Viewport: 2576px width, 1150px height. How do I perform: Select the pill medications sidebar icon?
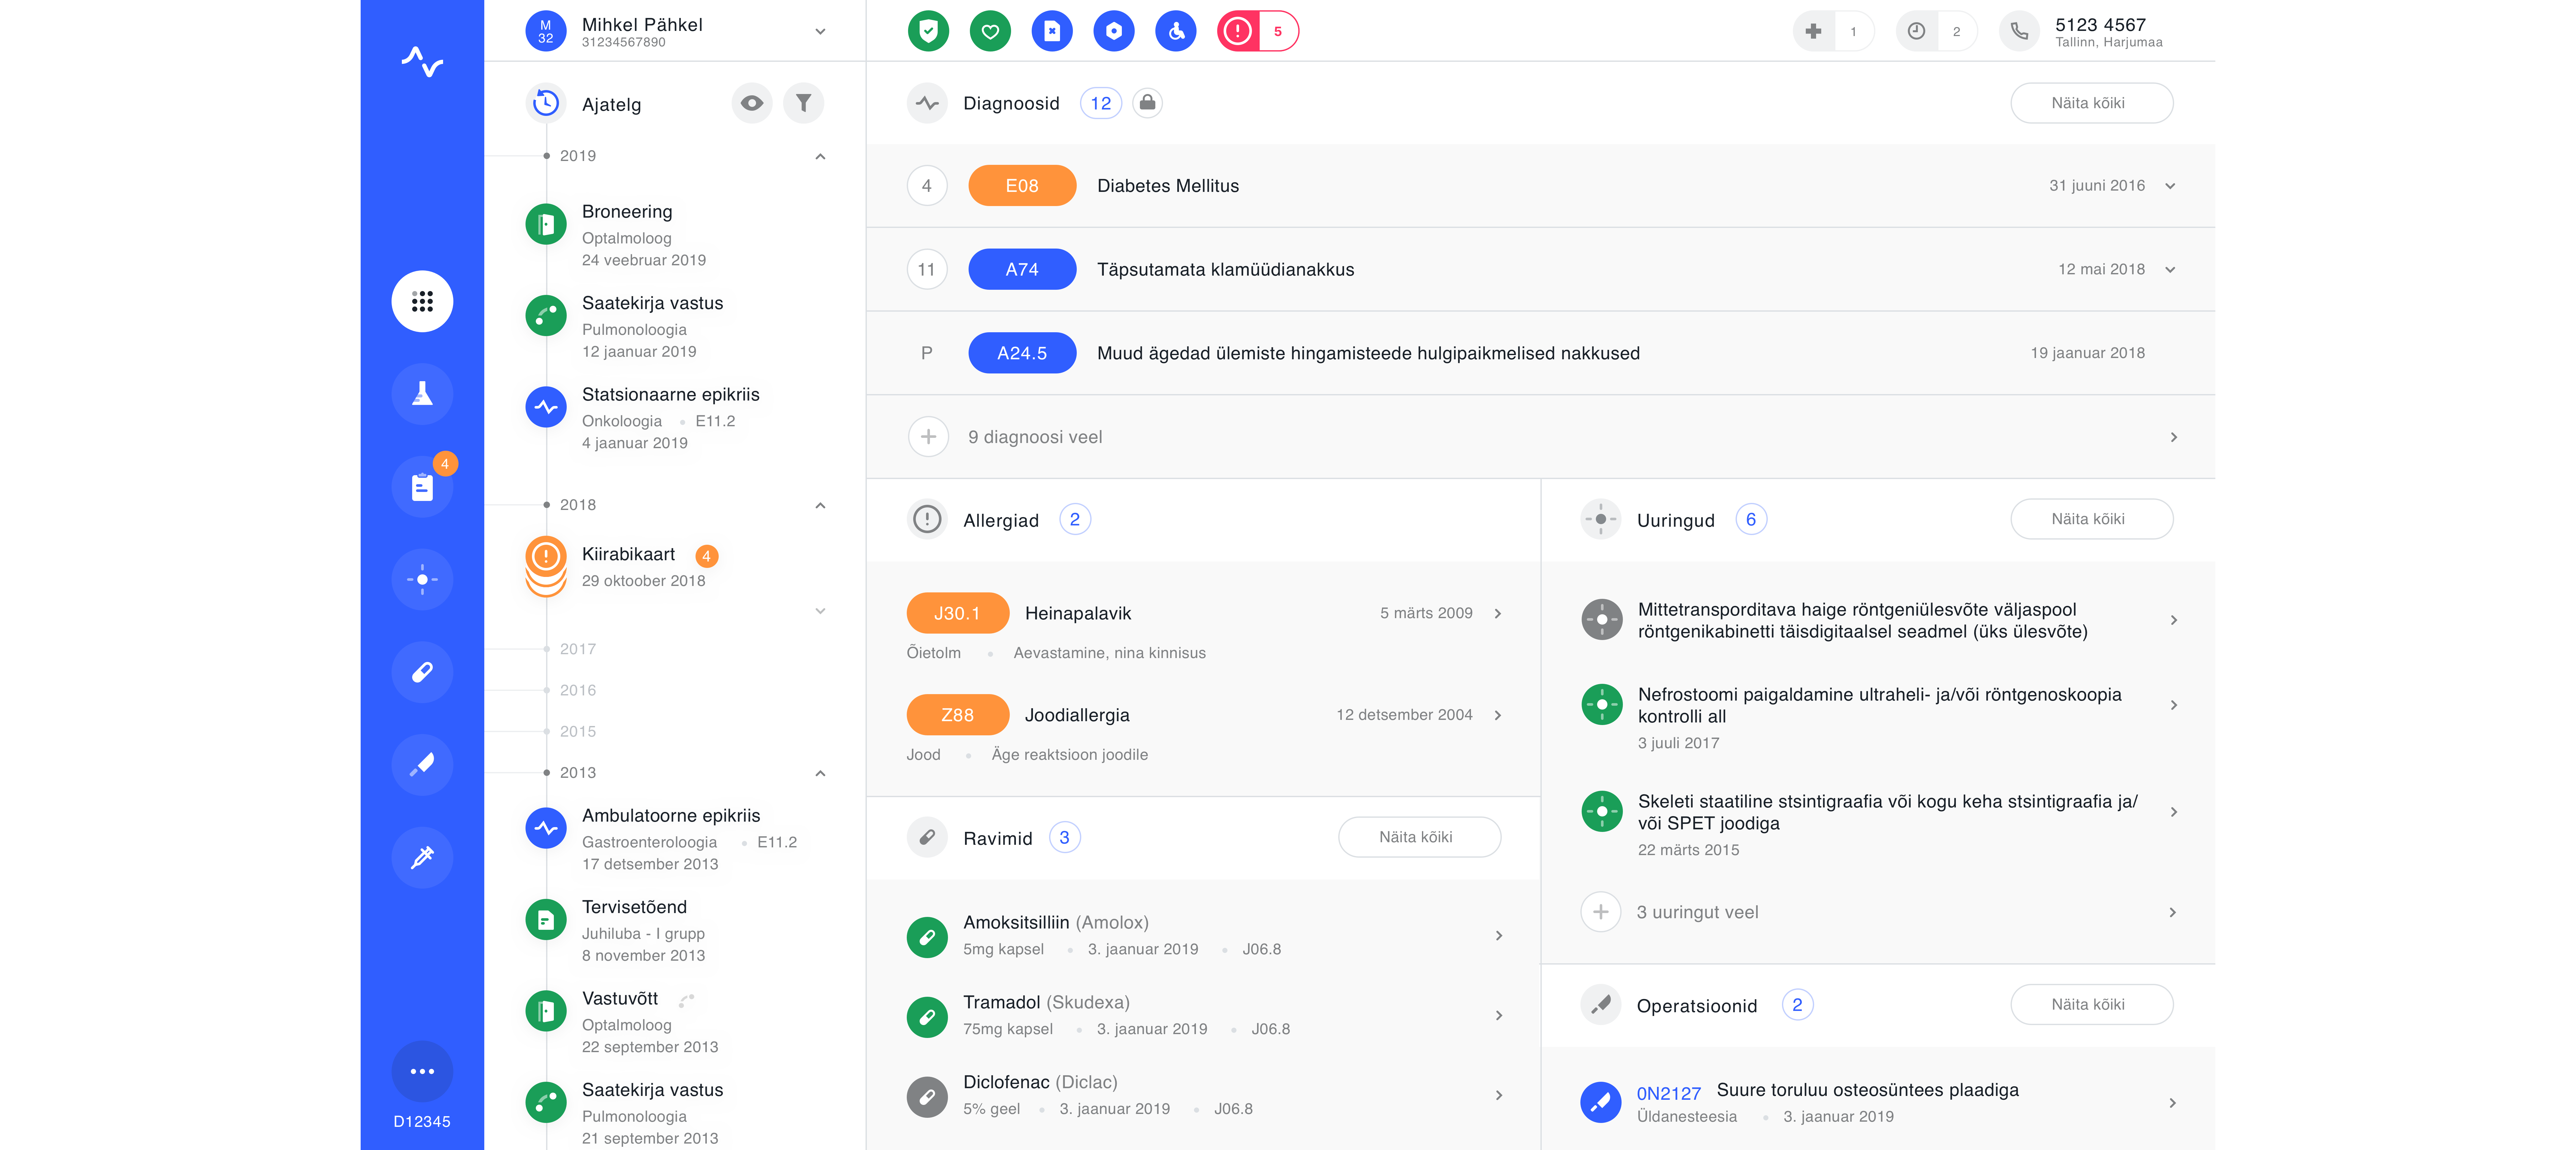click(x=422, y=672)
